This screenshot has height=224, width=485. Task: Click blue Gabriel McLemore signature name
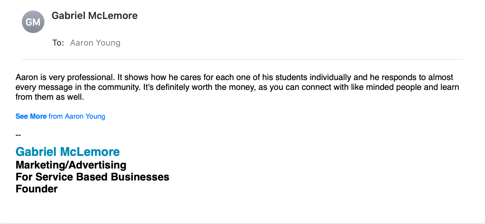tap(68, 152)
